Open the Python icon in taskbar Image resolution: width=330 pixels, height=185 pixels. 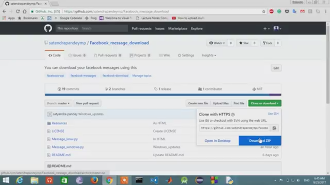[229, 180]
